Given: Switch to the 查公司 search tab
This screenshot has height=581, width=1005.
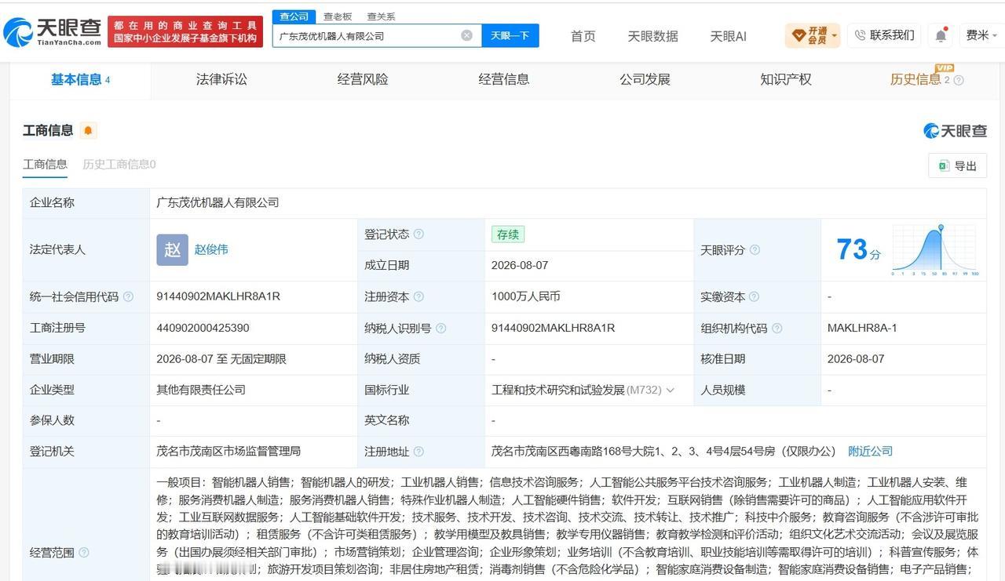Looking at the screenshot, I should tap(294, 16).
